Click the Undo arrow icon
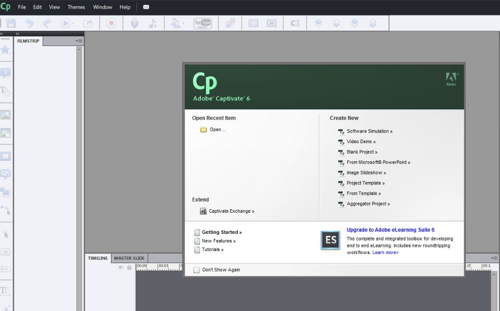 coord(29,23)
